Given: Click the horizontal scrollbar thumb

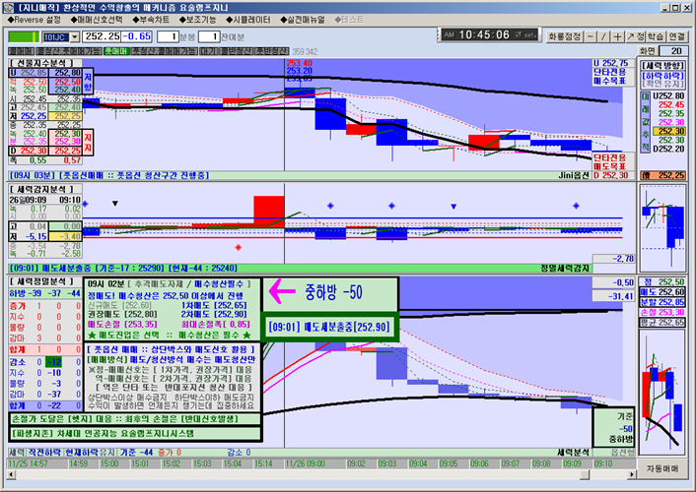Looking at the screenshot, I should [585, 474].
